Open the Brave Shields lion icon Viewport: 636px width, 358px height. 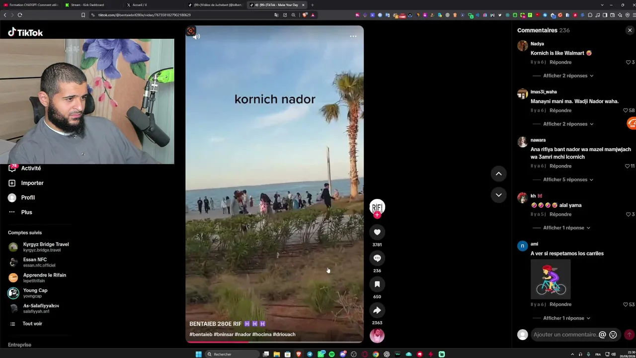305,15
